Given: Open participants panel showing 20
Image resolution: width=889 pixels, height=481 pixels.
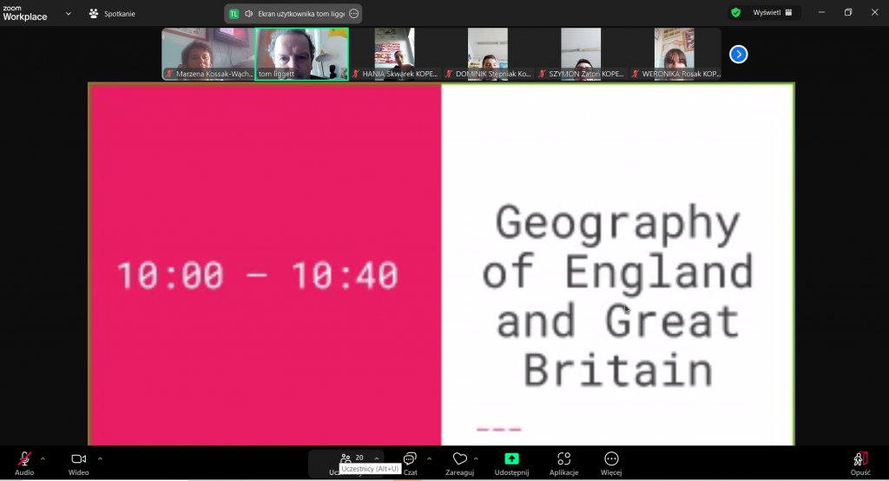Looking at the screenshot, I should click(346, 463).
